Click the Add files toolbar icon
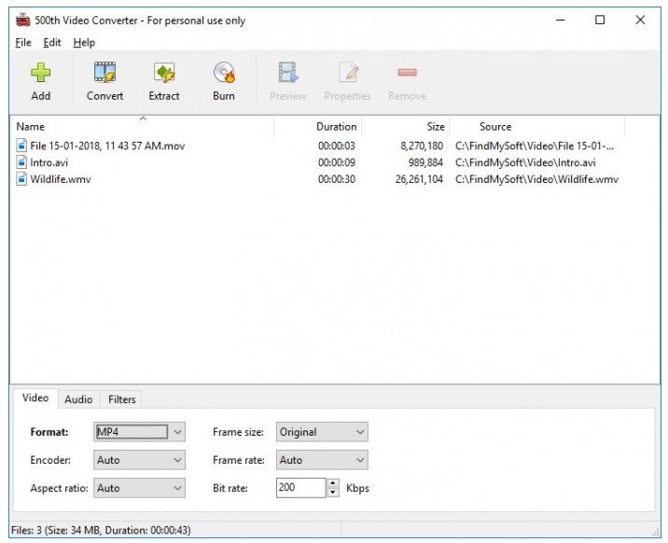668x543 pixels. click(41, 74)
